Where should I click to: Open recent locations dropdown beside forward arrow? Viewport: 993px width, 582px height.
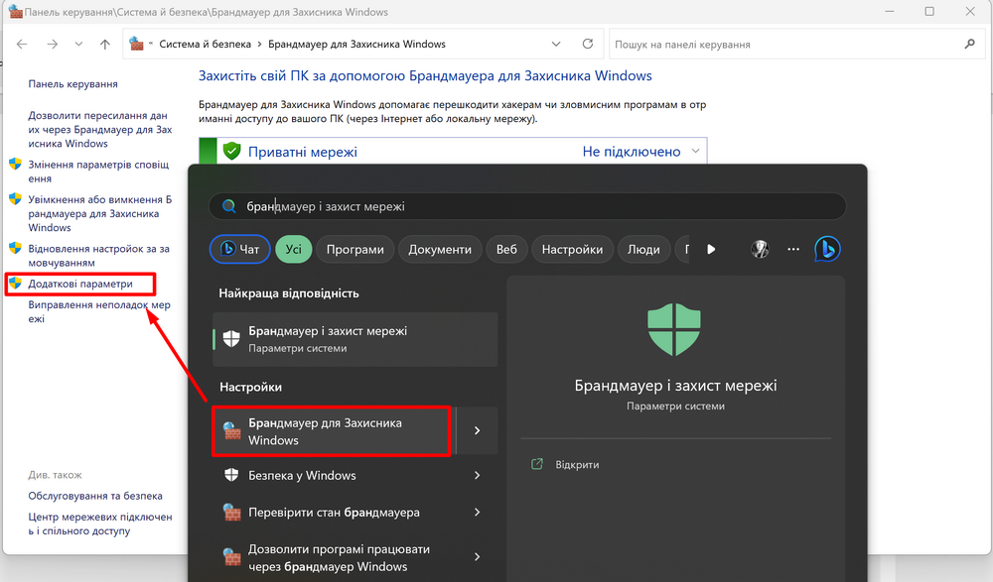[77, 44]
